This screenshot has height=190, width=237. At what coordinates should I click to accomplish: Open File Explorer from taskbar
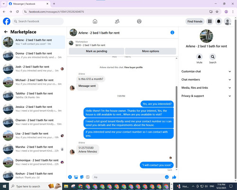66,186
